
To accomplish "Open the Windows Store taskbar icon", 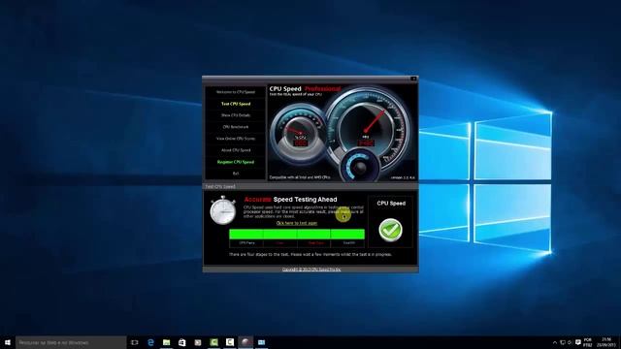I will pos(182,342).
